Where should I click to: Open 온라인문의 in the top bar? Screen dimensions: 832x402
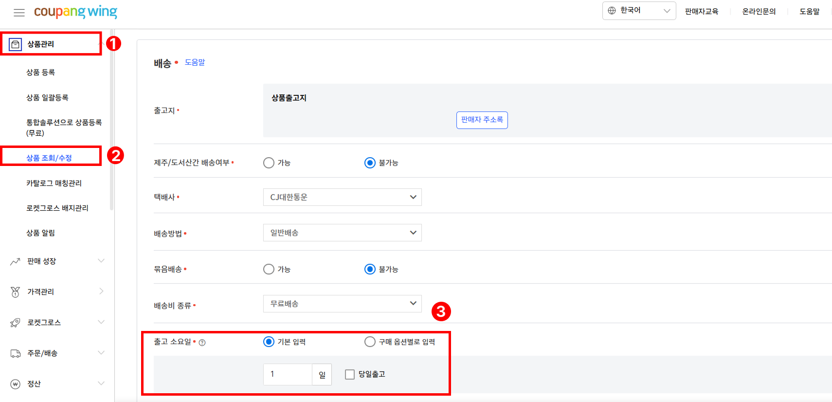pos(759,11)
